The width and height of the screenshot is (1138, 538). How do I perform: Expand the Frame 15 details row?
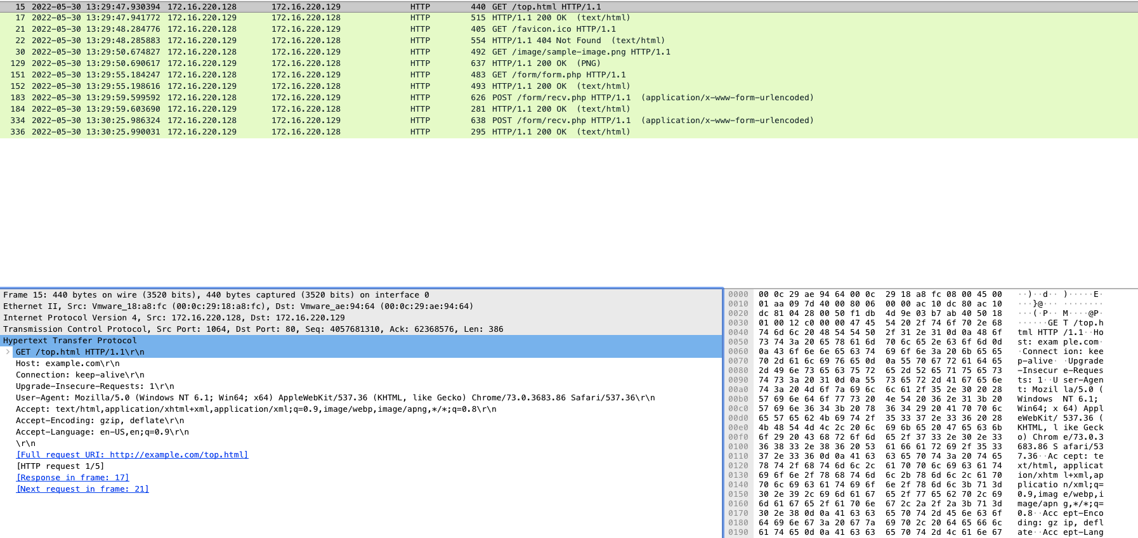216,295
